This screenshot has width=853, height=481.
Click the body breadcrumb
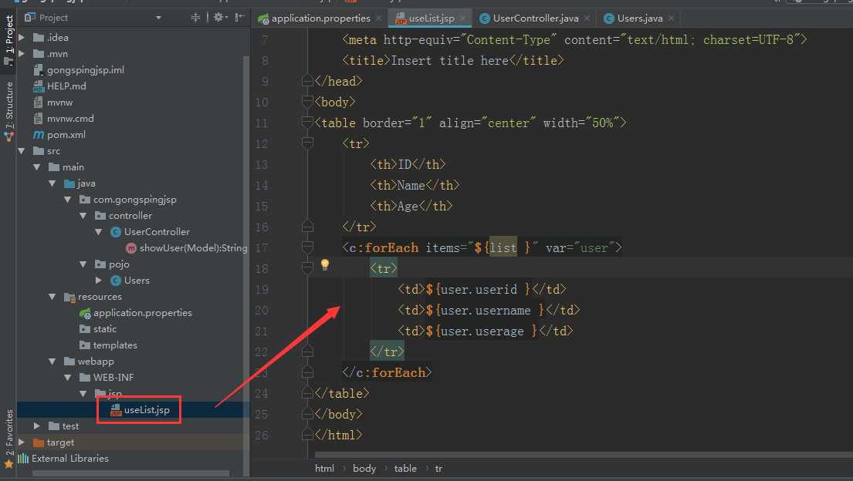click(x=364, y=469)
